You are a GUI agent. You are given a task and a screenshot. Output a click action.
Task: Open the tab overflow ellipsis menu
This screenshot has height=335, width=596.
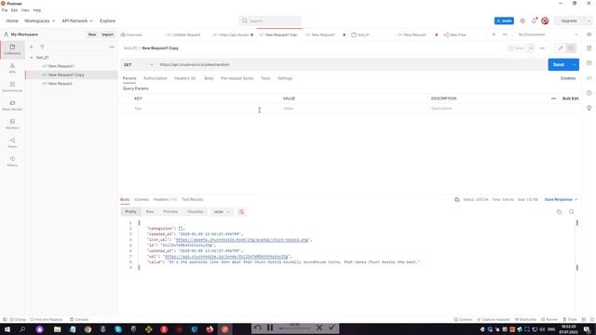point(505,34)
